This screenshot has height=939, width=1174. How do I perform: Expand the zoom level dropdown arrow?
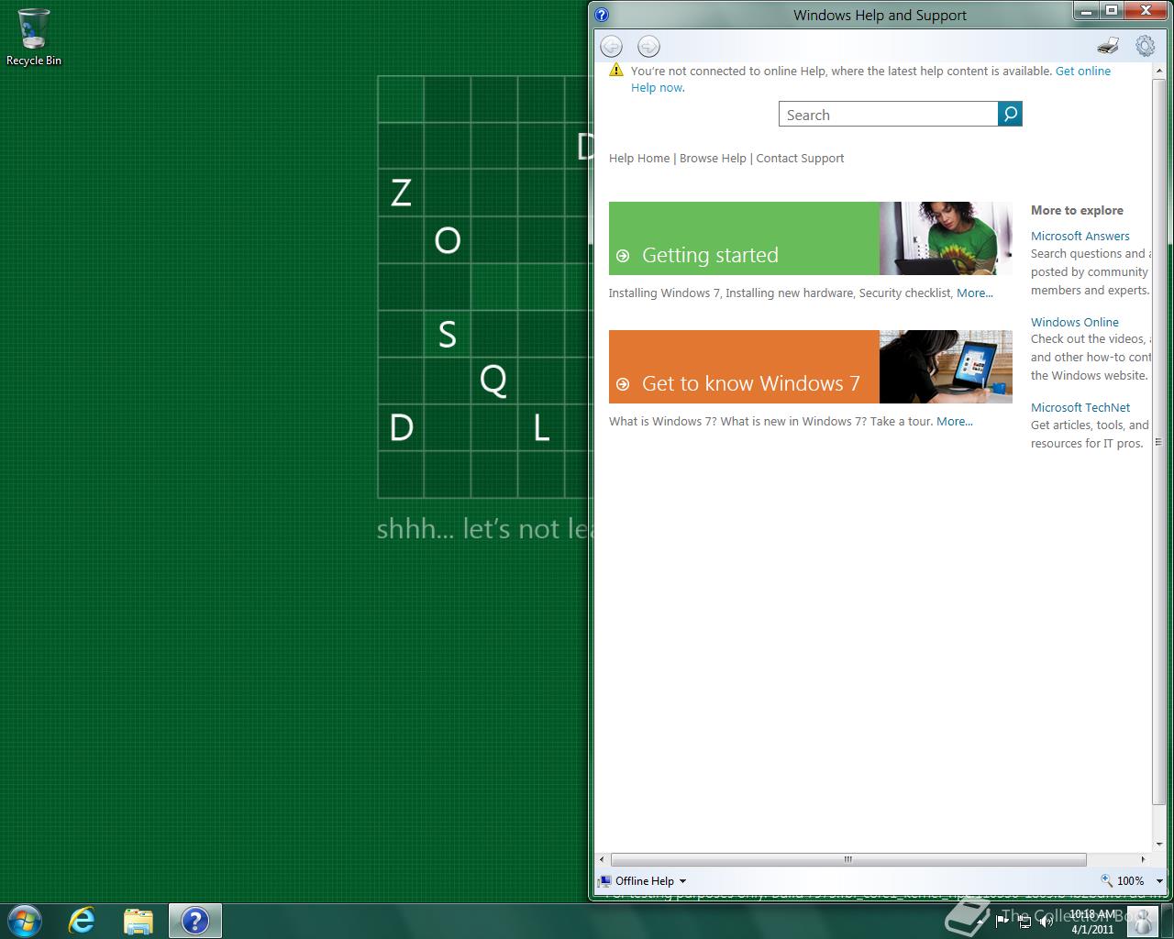point(1159,881)
